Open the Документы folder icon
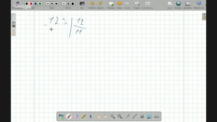 point(188,4)
